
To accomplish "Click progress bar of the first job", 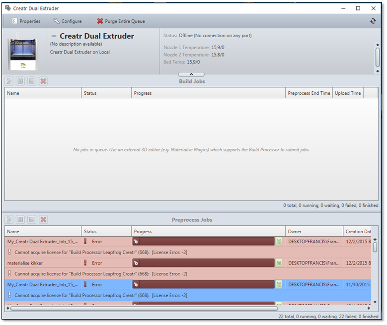I will tap(203, 242).
